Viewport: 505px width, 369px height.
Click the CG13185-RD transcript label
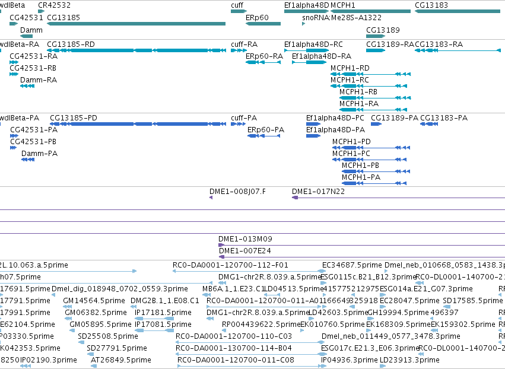71,44
